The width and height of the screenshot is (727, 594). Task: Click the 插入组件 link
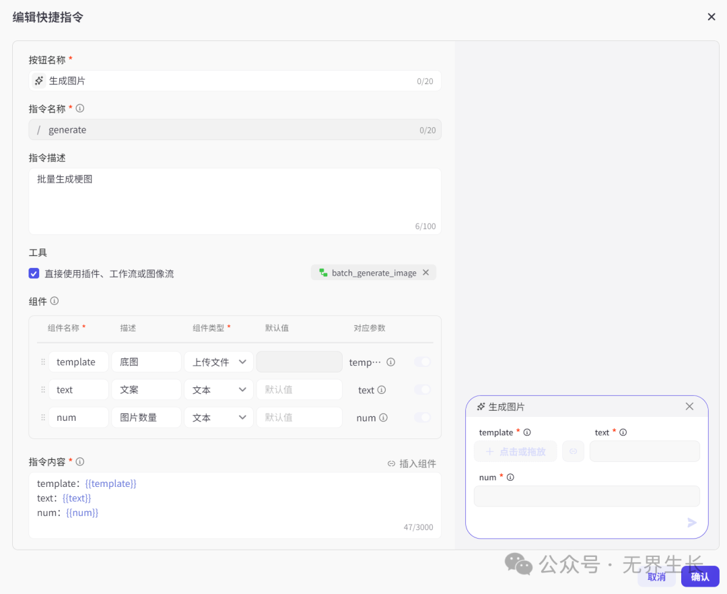pos(412,463)
